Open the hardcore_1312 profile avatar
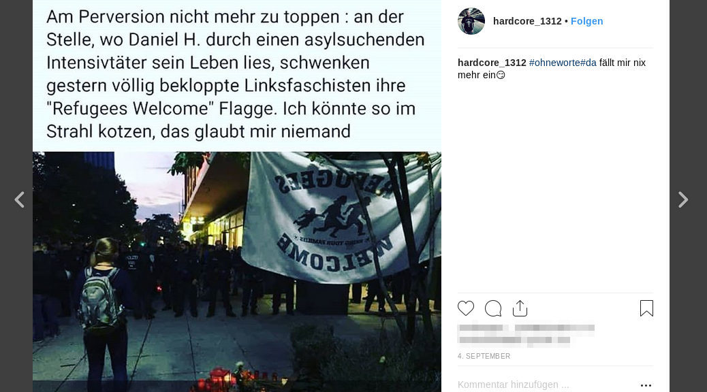This screenshot has width=707, height=392. pyautogui.click(x=471, y=21)
